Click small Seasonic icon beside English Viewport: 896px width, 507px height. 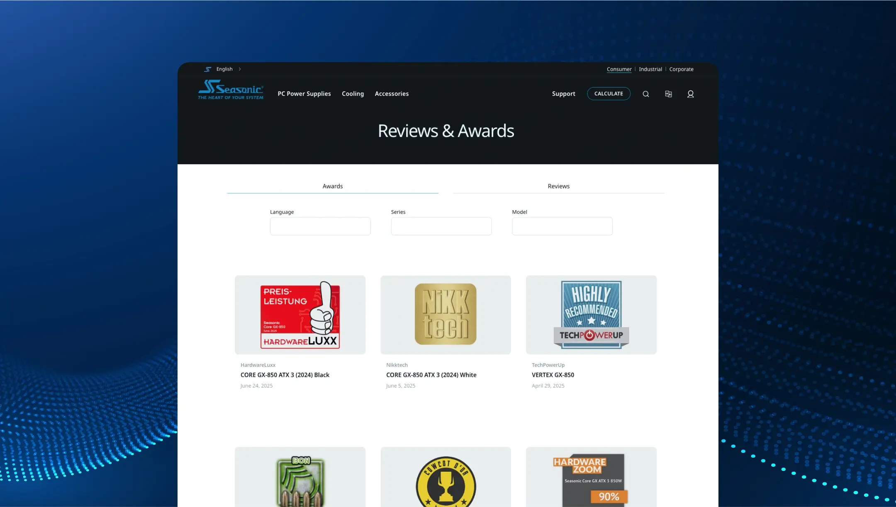pyautogui.click(x=208, y=69)
